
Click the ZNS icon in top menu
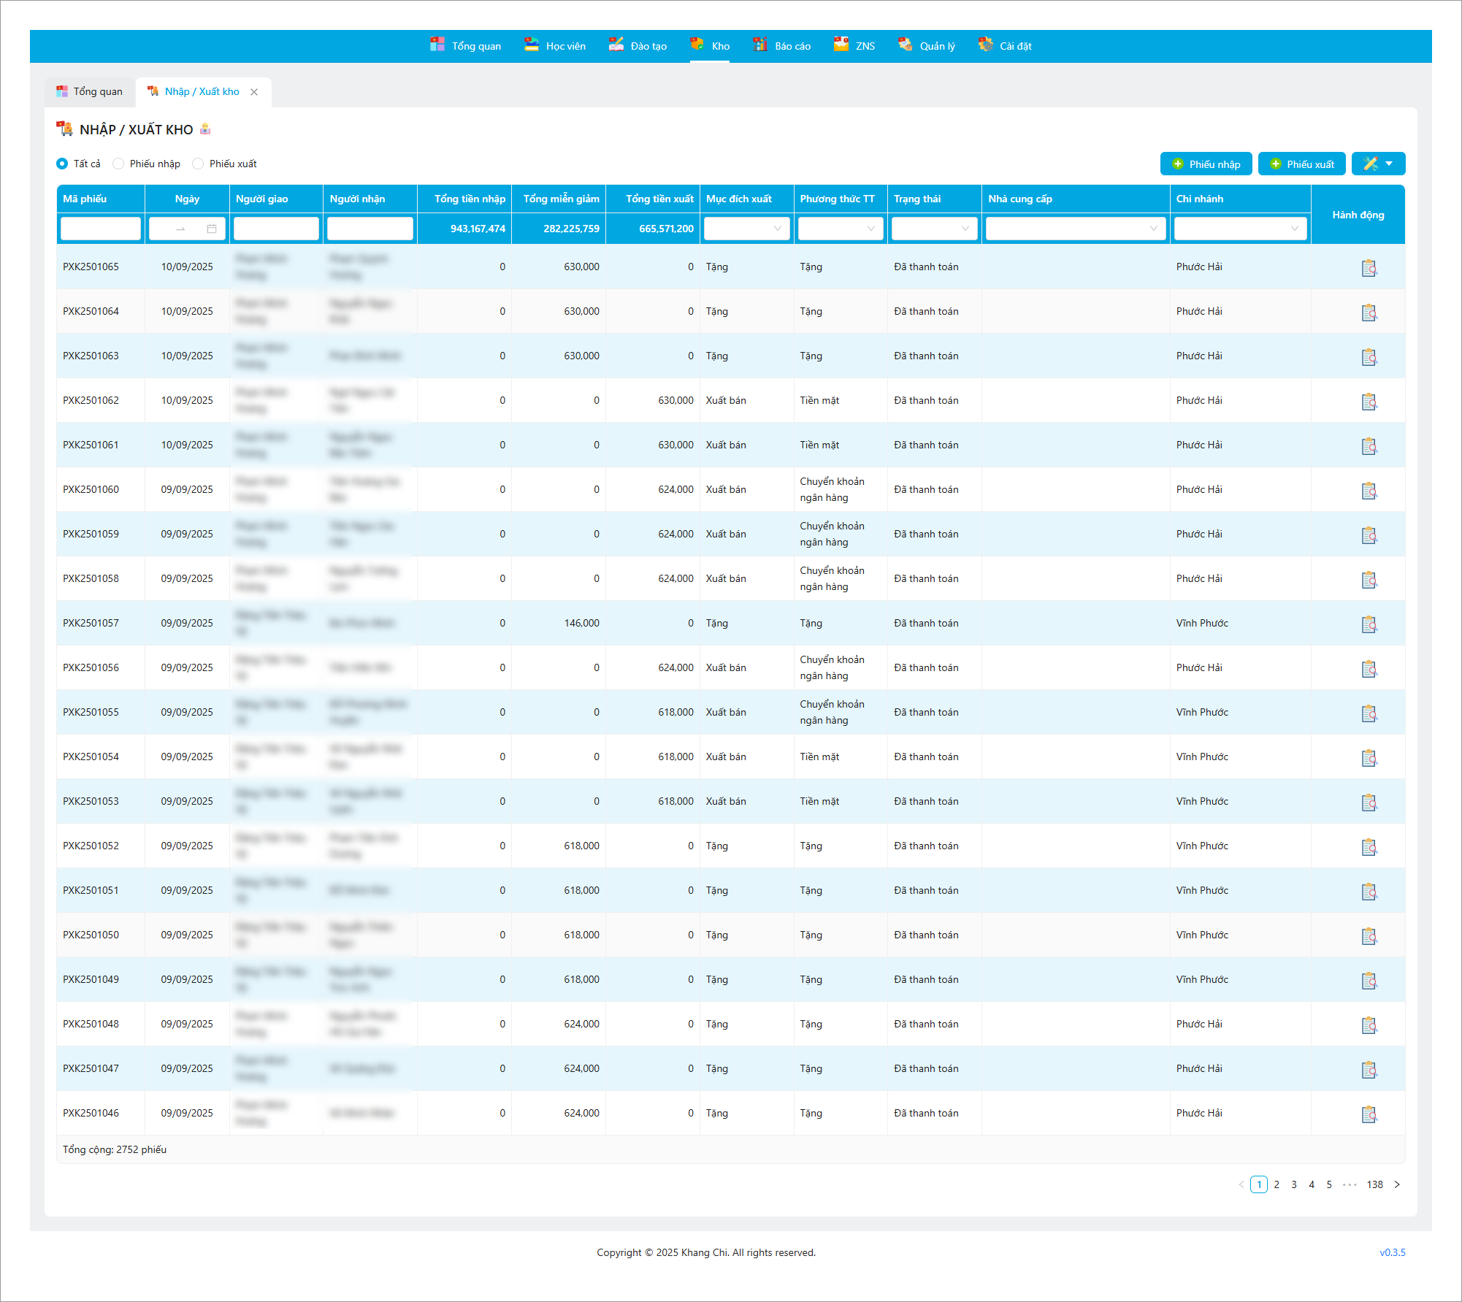click(x=841, y=45)
